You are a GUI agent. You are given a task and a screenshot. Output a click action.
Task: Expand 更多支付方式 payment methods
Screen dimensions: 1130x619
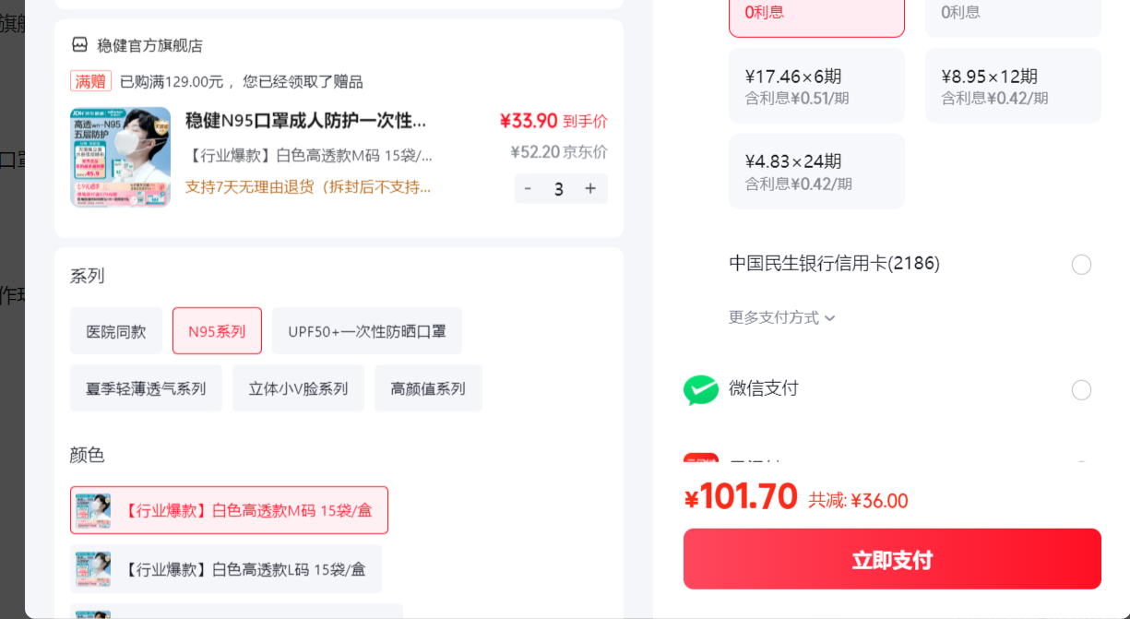(782, 317)
